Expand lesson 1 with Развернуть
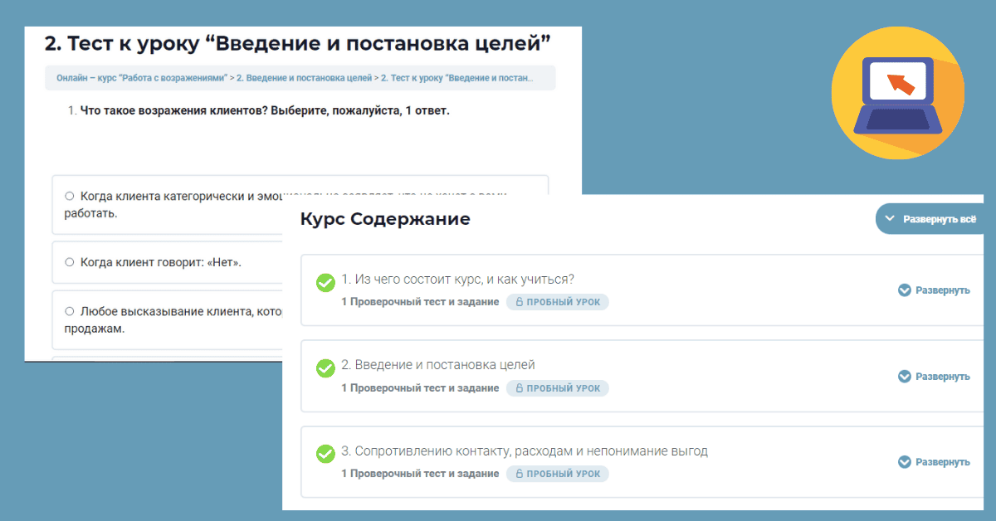 tap(934, 290)
